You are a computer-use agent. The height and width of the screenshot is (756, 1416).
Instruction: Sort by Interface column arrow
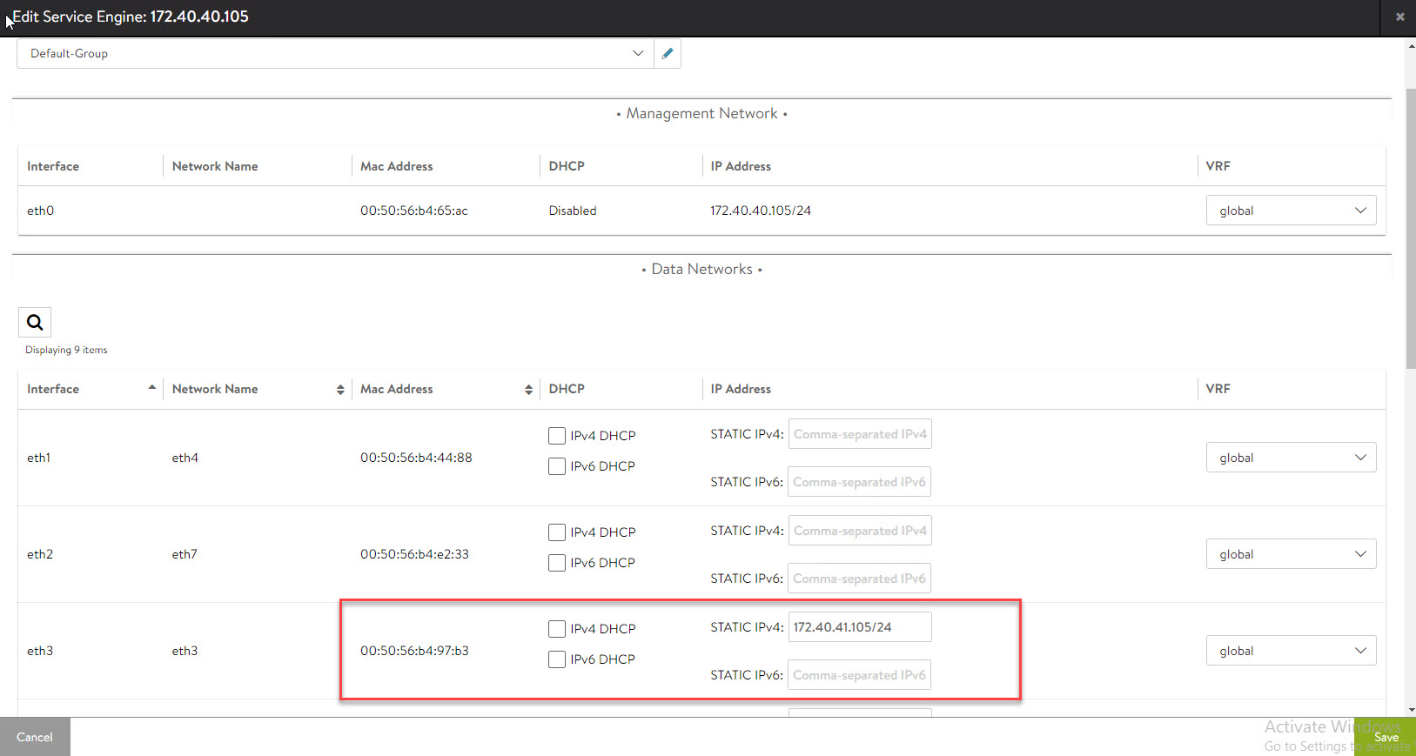(x=152, y=388)
